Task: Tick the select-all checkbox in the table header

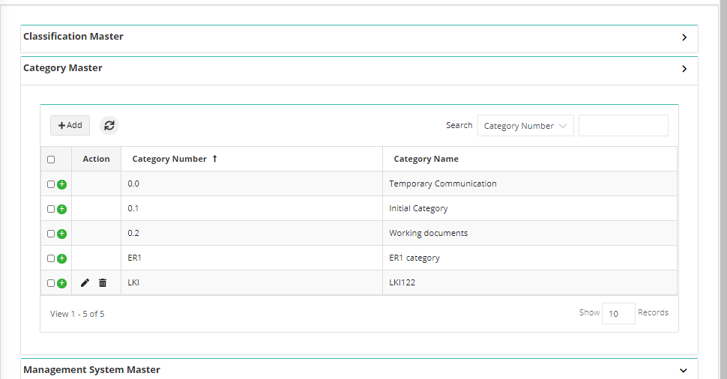Action: 51,160
